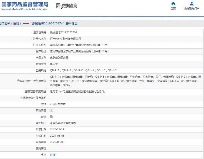
Task: Select 河南省药品监督管理局 approval department
Action: tap(63, 123)
